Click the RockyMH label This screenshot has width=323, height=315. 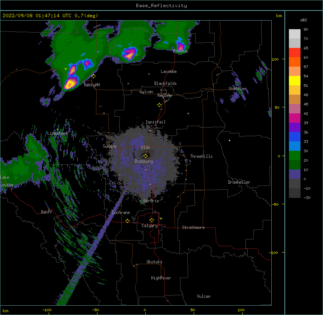tap(92, 85)
